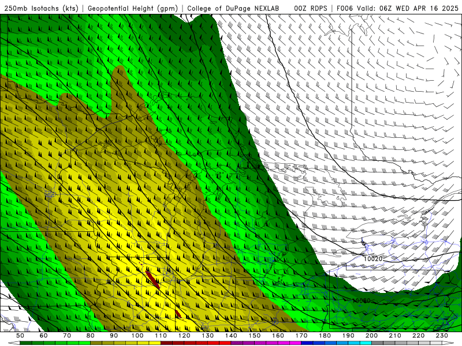Click the 150 value on the color scale

pyautogui.click(x=255, y=336)
